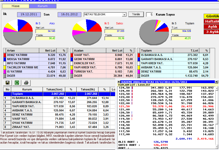Viewport: 219px width, 150px height.
Task: Choose the Haftalık period button
Action: 211,21
